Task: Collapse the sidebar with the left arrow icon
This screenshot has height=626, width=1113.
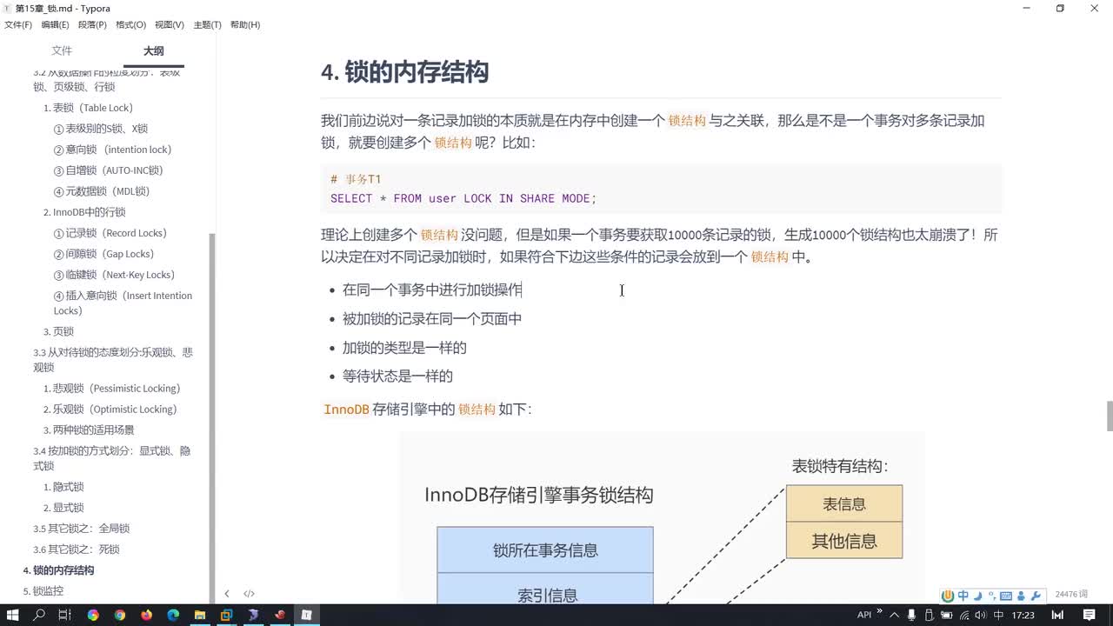Action: (227, 594)
